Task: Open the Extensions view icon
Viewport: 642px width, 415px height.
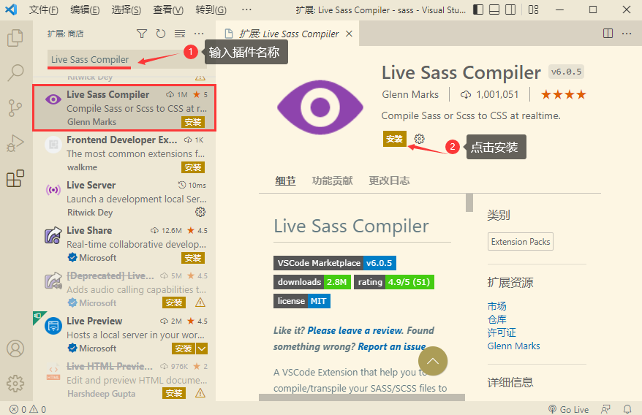Action: click(15, 178)
